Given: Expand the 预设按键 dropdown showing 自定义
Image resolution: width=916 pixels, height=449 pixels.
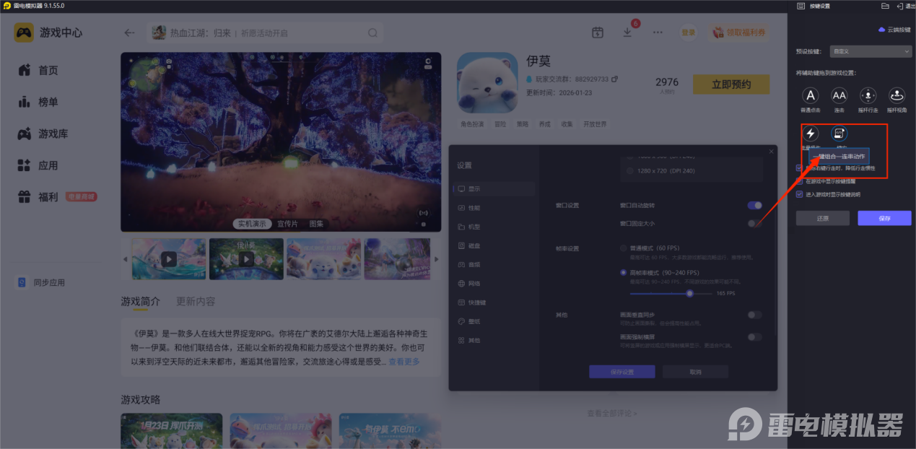Looking at the screenshot, I should point(871,51).
